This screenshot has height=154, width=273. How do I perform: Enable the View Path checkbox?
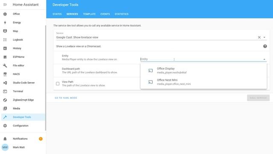58,84
